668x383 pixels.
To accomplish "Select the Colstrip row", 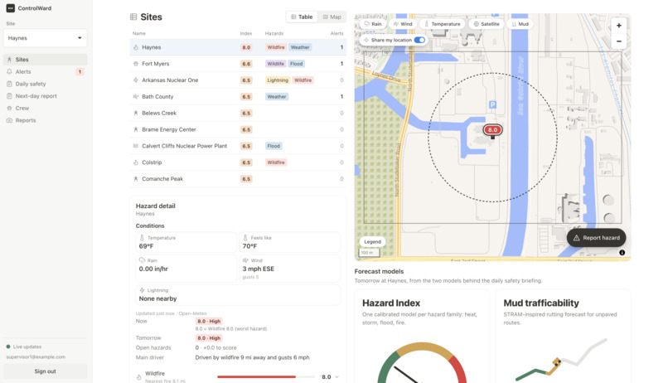I will pos(238,162).
